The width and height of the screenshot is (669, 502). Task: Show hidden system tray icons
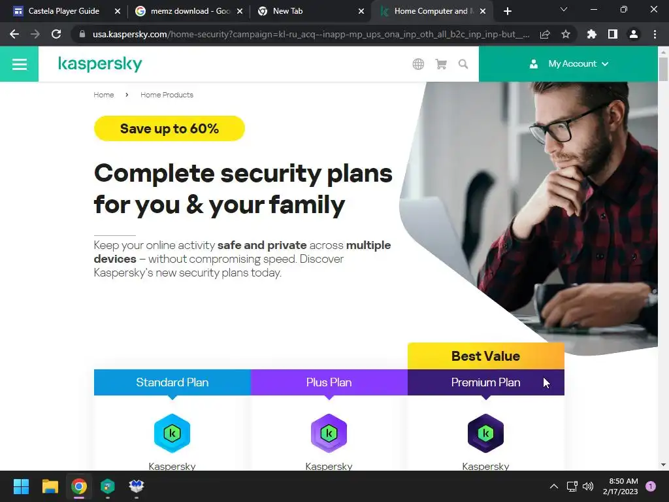click(x=554, y=486)
